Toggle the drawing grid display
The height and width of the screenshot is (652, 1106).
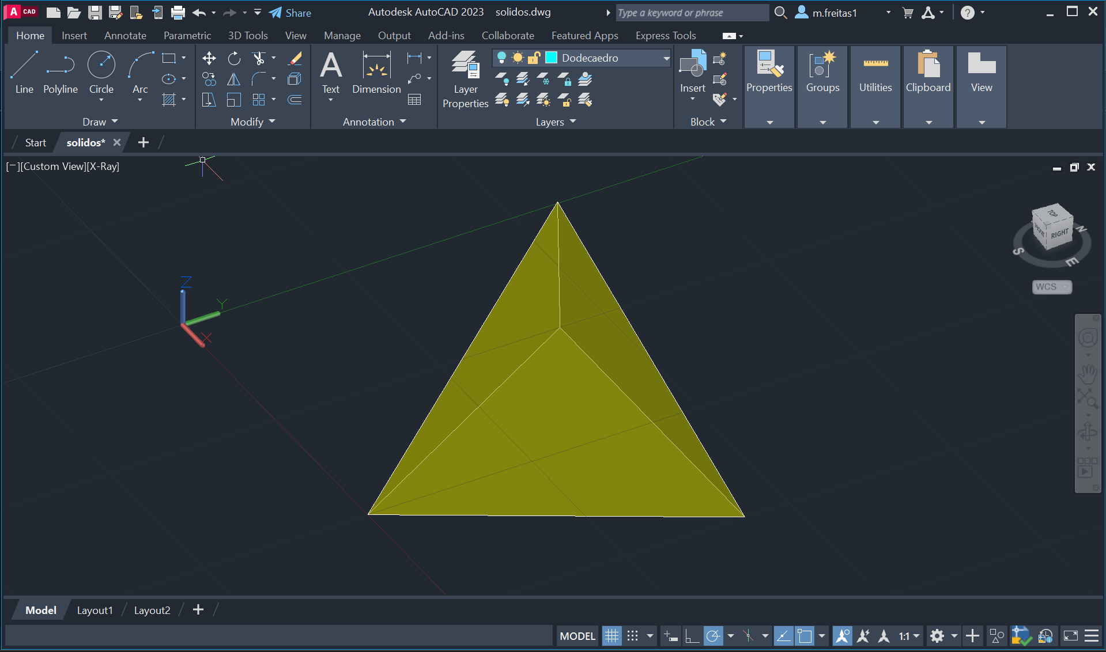[x=611, y=636]
